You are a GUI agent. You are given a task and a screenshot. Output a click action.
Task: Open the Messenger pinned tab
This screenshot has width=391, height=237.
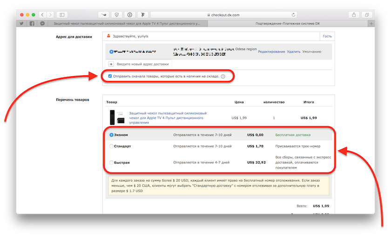click(x=42, y=23)
